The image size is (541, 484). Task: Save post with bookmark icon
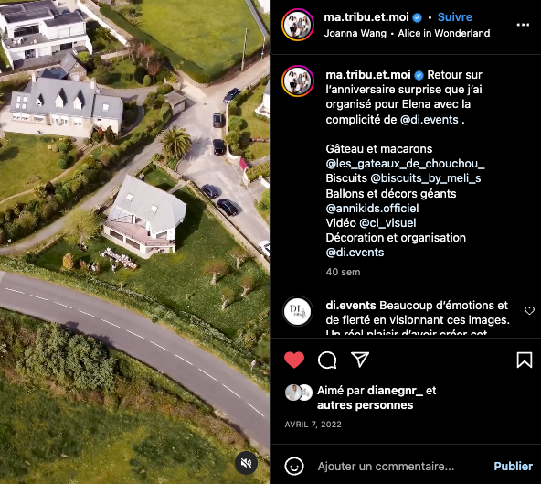click(x=525, y=360)
